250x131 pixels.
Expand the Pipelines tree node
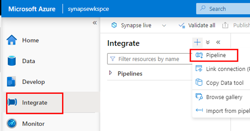(110, 73)
